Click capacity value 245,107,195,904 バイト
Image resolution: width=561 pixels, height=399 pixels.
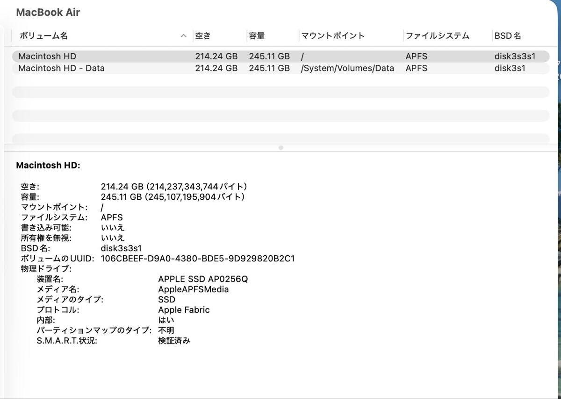point(173,197)
